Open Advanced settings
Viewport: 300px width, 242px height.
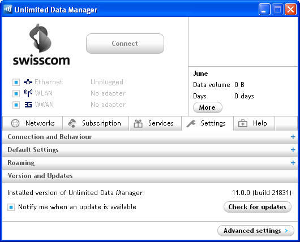point(256,231)
